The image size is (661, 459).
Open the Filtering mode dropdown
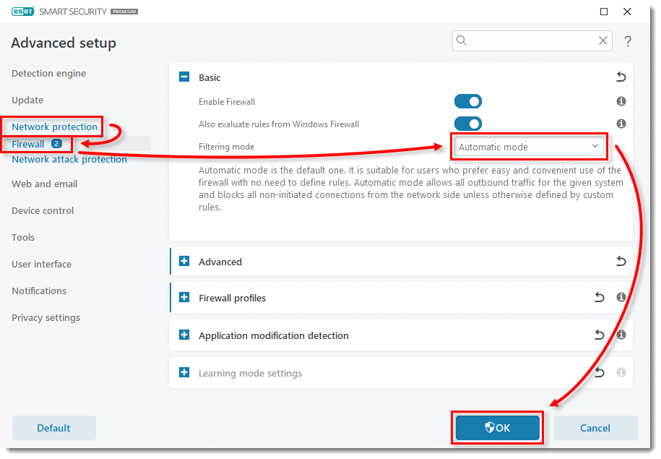529,147
